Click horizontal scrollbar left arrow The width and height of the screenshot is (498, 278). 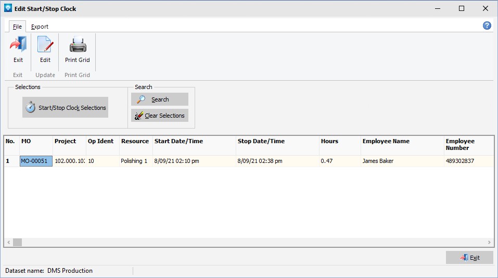pos(8,243)
